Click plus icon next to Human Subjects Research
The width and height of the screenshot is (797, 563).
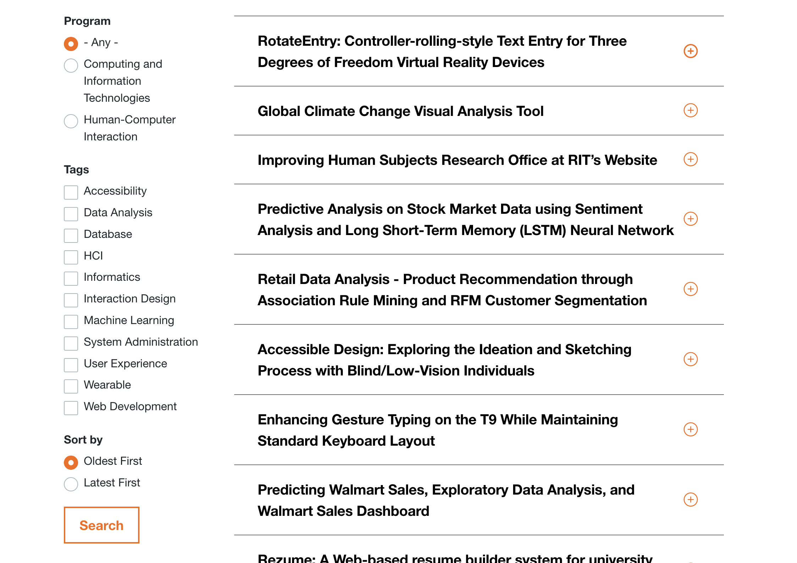click(x=690, y=160)
